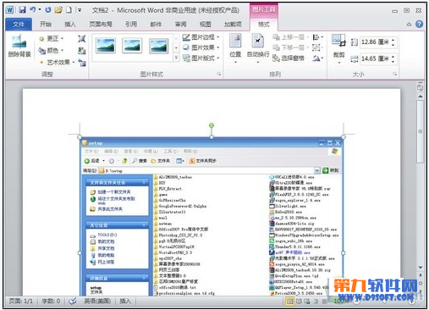Switch to the 邮件 (Mailings) tab
This screenshot has height=310, width=429.
click(156, 25)
